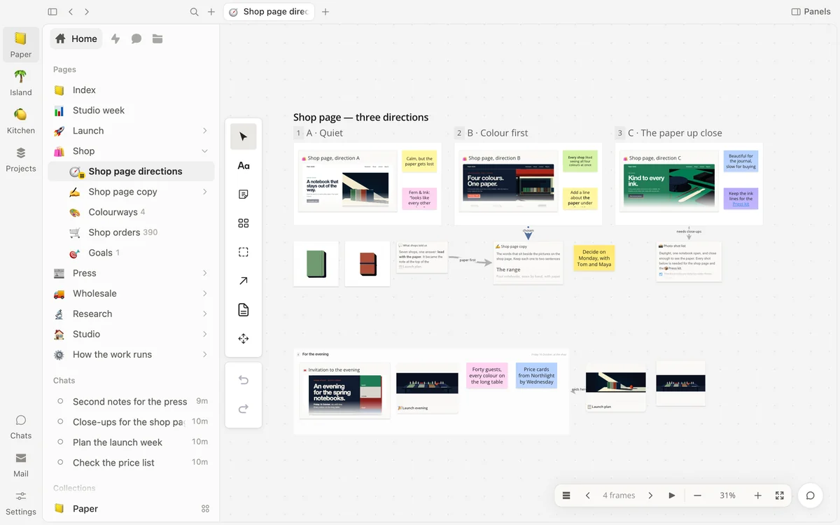Pick the sticky note tool
840x525 pixels.
[243, 195]
